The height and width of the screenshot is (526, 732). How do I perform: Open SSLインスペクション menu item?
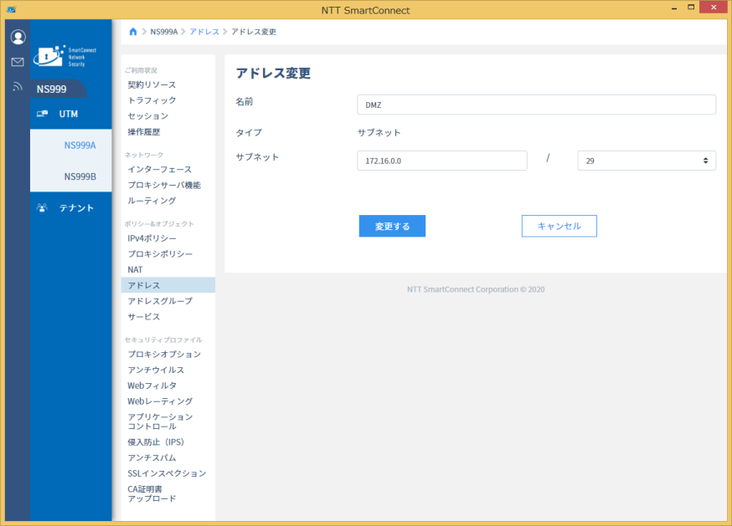pyautogui.click(x=167, y=473)
